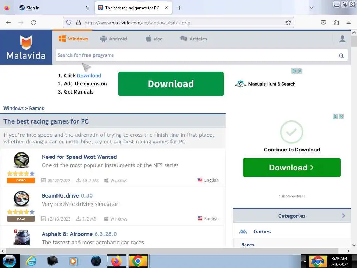This screenshot has height=268, width=357.
Task: Open Firefox application menu (hamburger)
Action: [348, 22]
